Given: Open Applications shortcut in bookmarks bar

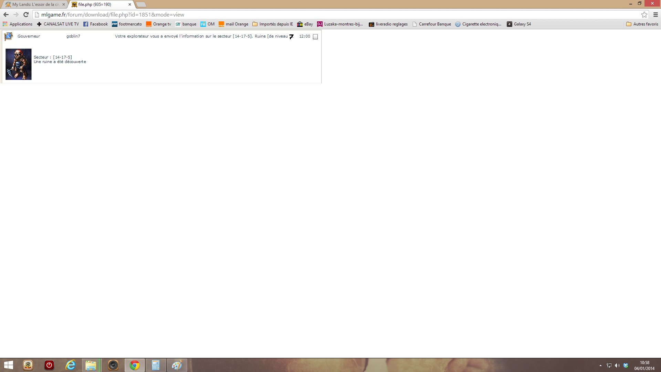Looking at the screenshot, I should (x=18, y=24).
